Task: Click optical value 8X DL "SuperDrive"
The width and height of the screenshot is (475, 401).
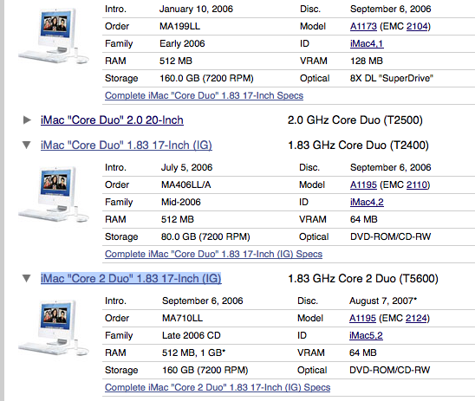Action: click(392, 79)
